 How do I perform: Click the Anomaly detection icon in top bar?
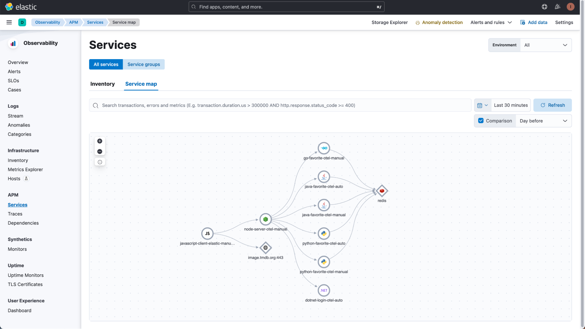(417, 22)
